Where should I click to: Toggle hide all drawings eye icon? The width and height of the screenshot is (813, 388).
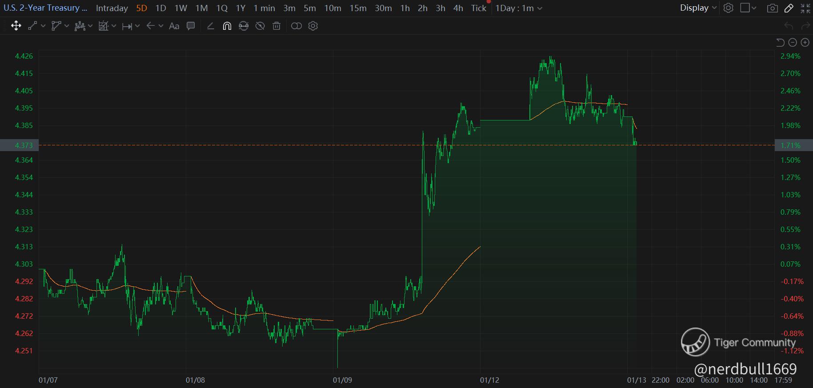(260, 26)
